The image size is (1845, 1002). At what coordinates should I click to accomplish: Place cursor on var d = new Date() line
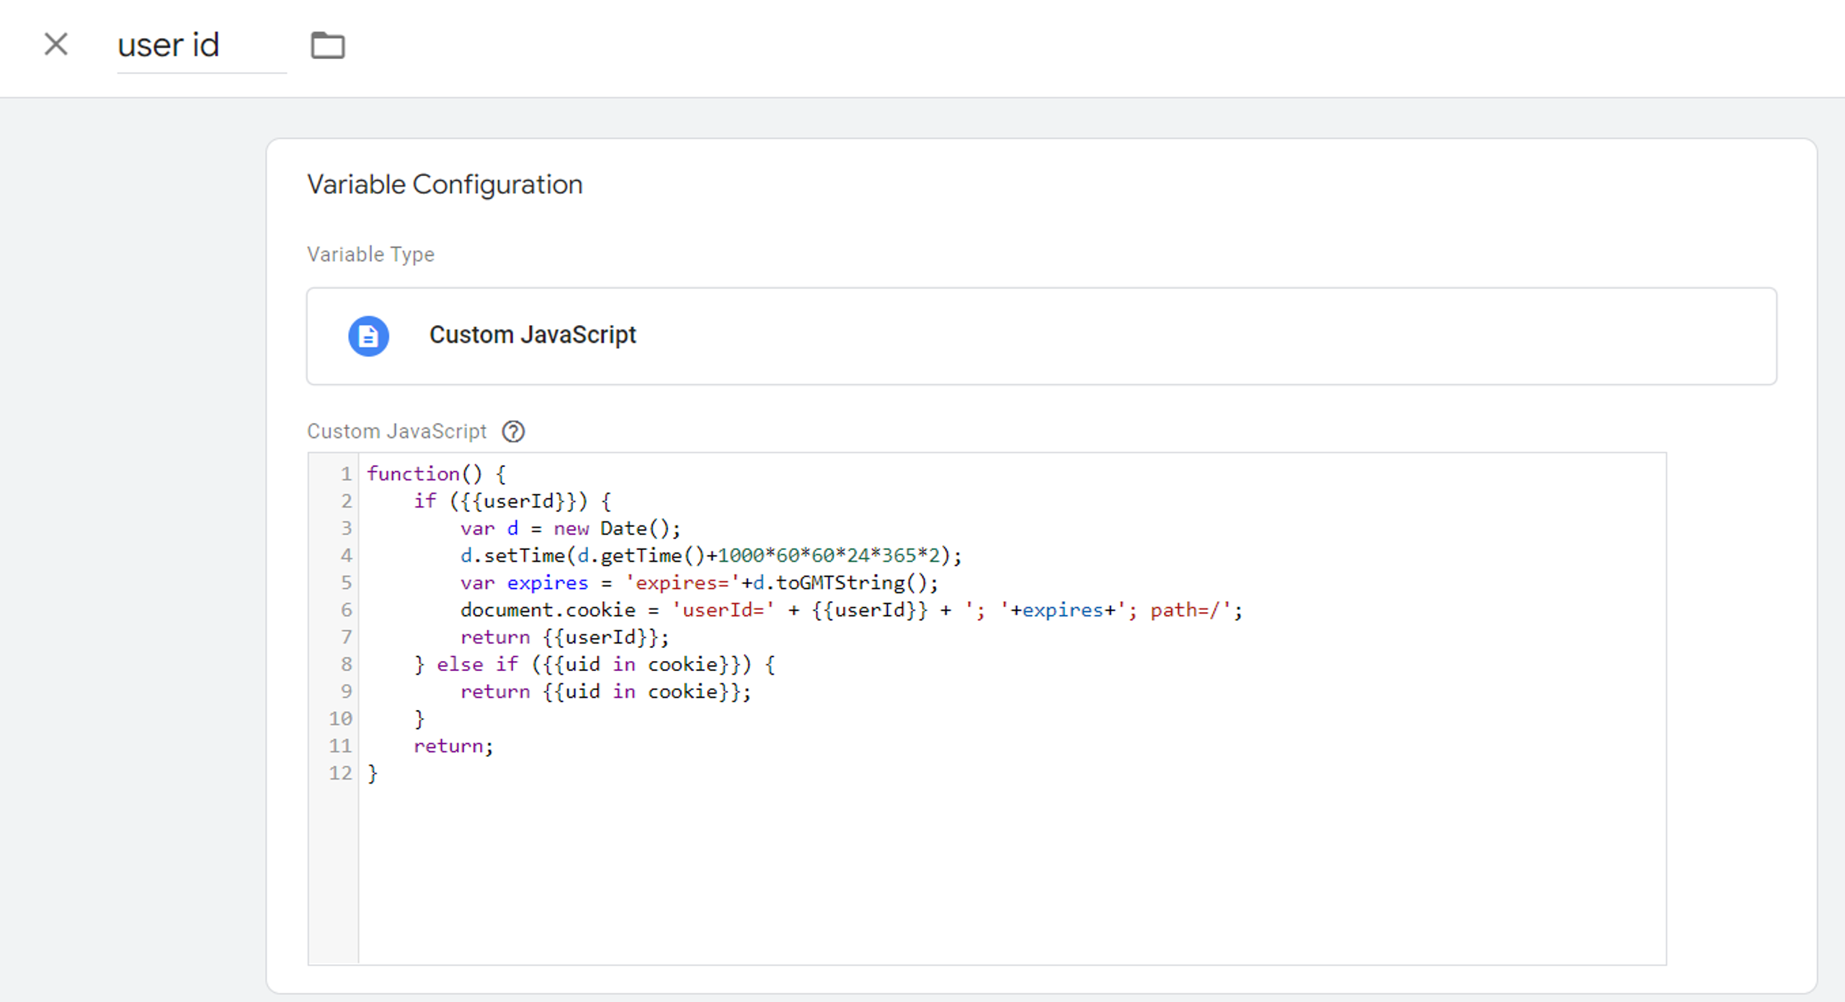570,528
